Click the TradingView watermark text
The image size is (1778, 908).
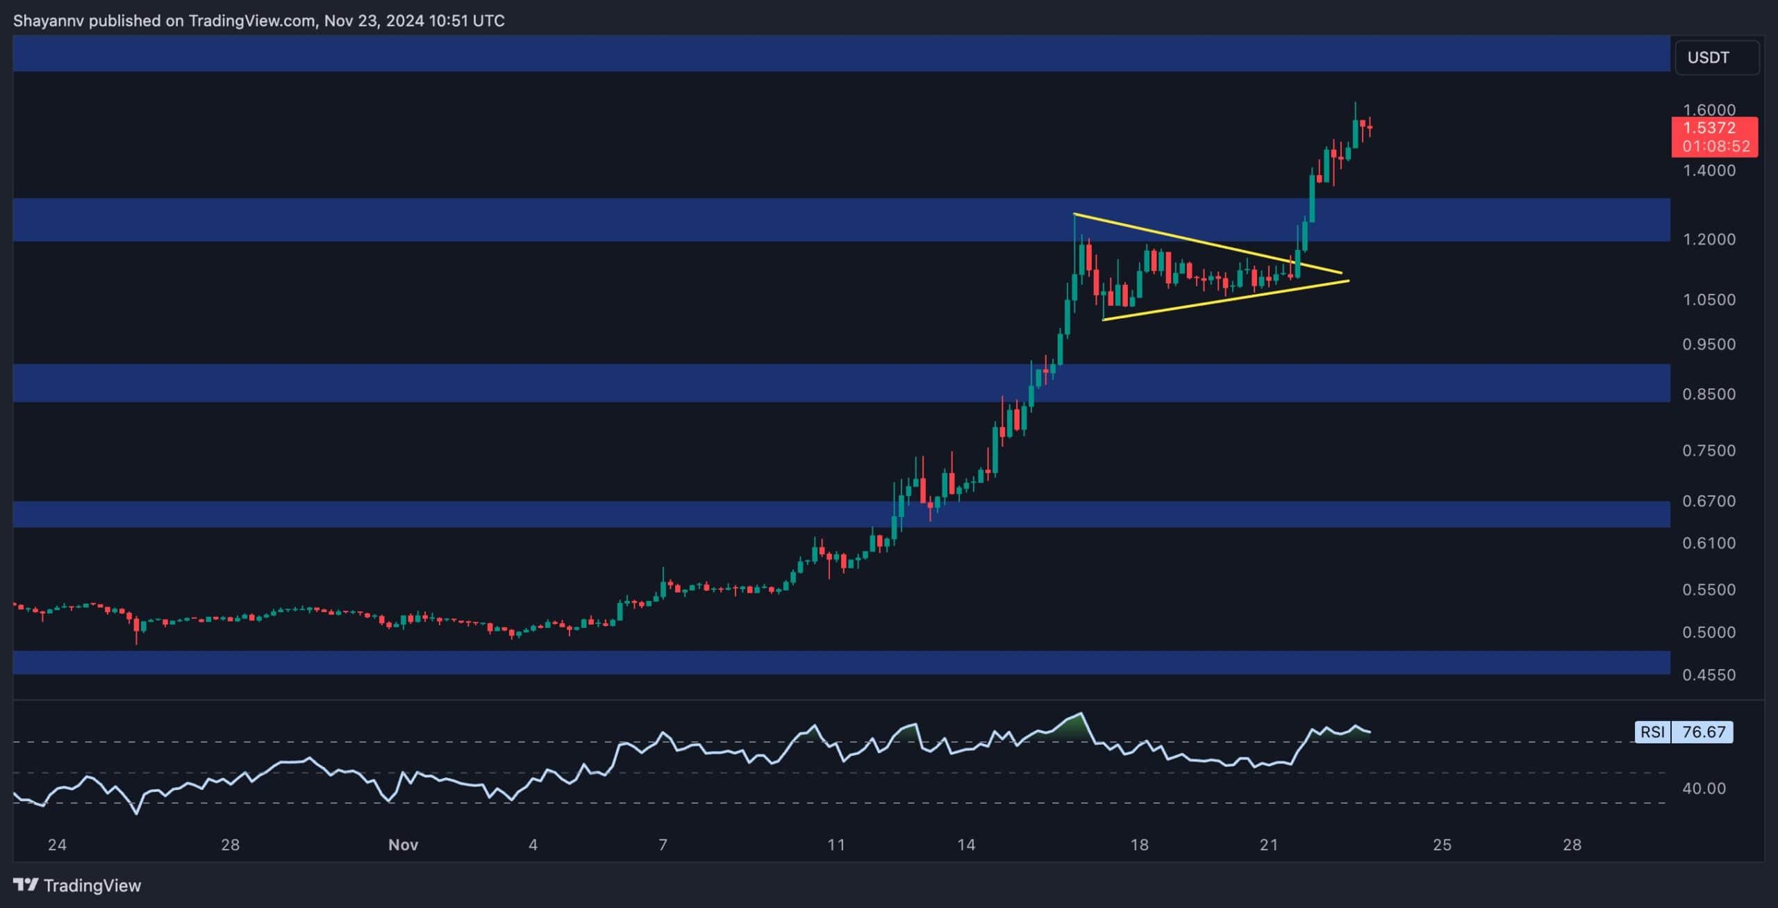tap(92, 885)
